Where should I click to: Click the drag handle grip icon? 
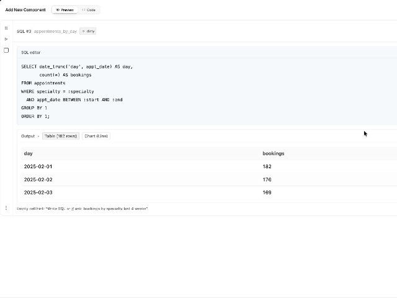[x=6, y=29]
